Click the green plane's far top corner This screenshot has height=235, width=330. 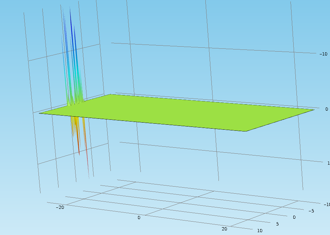point(111,94)
